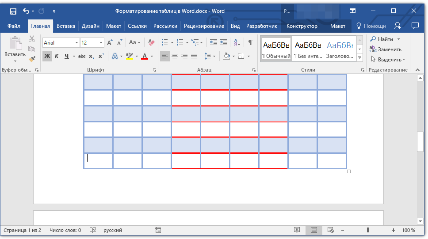428x239 pixels.
Task: Show paragraph marks with ¶ icon
Action: click(250, 42)
